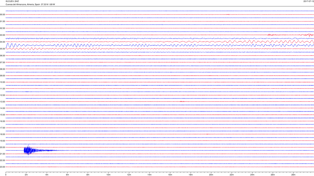This screenshot has height=176, width=314.
Task: Click the 02:30 time label
Action: pyautogui.click(x=2, y=28)
